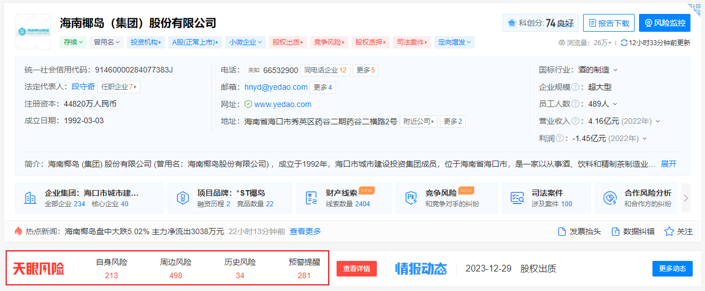Click the 财产线索 clue icon
The height and width of the screenshot is (291, 705).
click(x=311, y=198)
